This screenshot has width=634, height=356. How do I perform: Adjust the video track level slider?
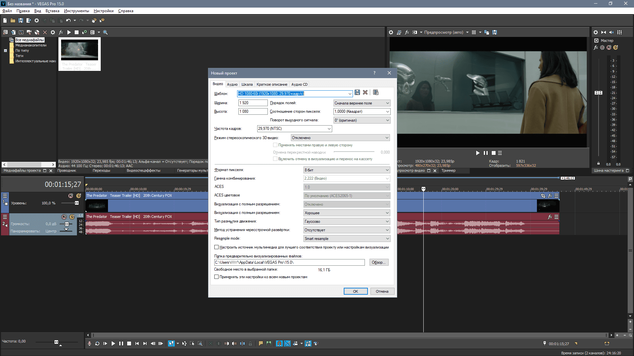(77, 203)
